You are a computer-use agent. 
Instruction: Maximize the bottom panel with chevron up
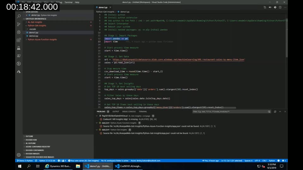click(x=280, y=111)
